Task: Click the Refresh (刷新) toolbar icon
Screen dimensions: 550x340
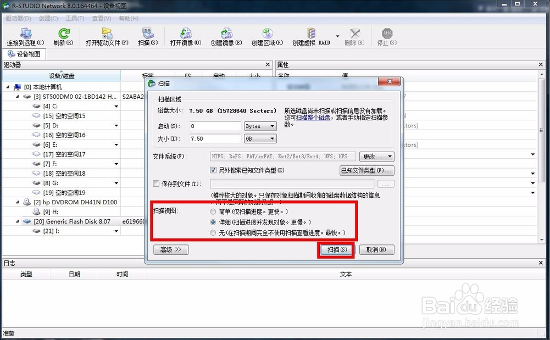Action: point(64,34)
